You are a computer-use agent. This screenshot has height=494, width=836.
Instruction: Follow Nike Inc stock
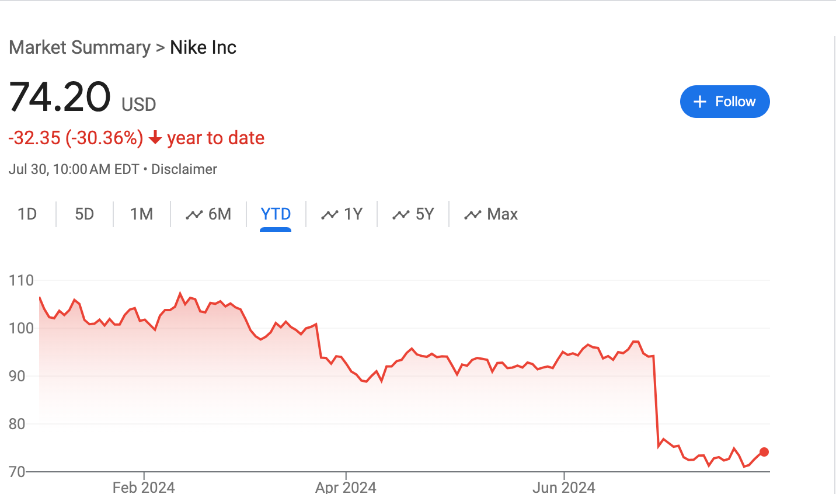pos(724,102)
